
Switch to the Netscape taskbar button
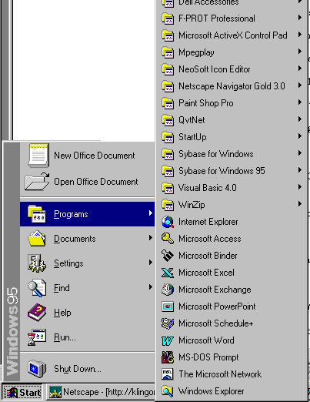[x=101, y=392]
